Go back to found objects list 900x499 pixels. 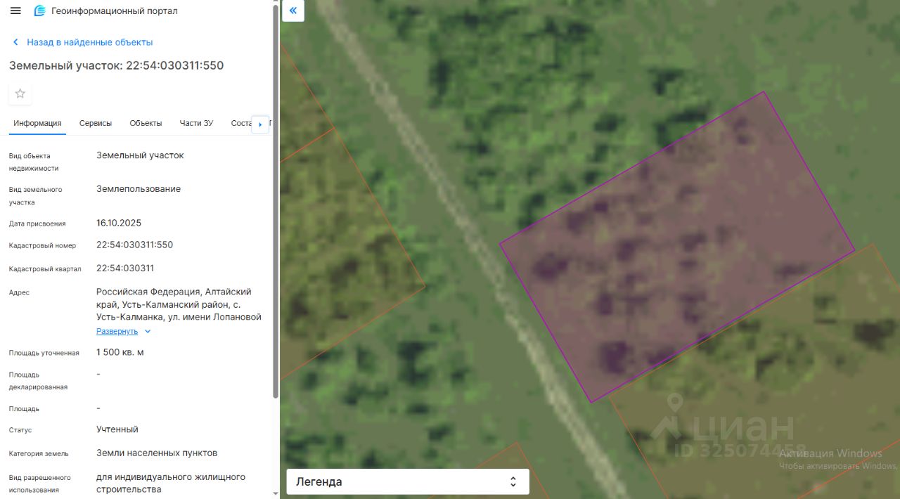(89, 42)
